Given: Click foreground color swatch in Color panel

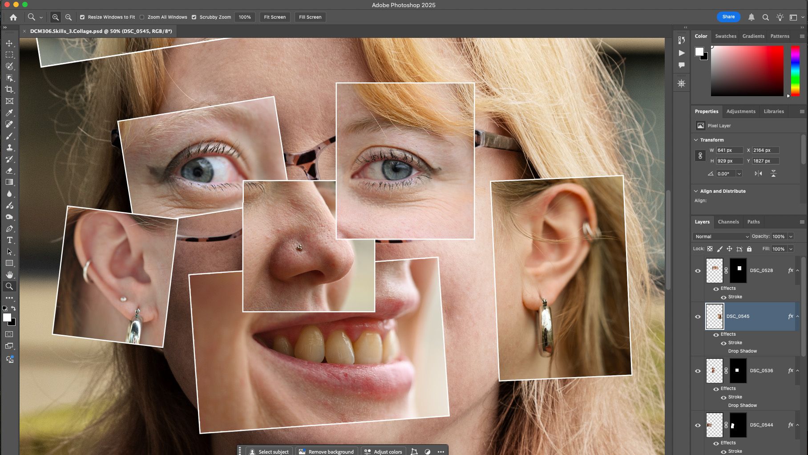Looking at the screenshot, I should pos(699,51).
